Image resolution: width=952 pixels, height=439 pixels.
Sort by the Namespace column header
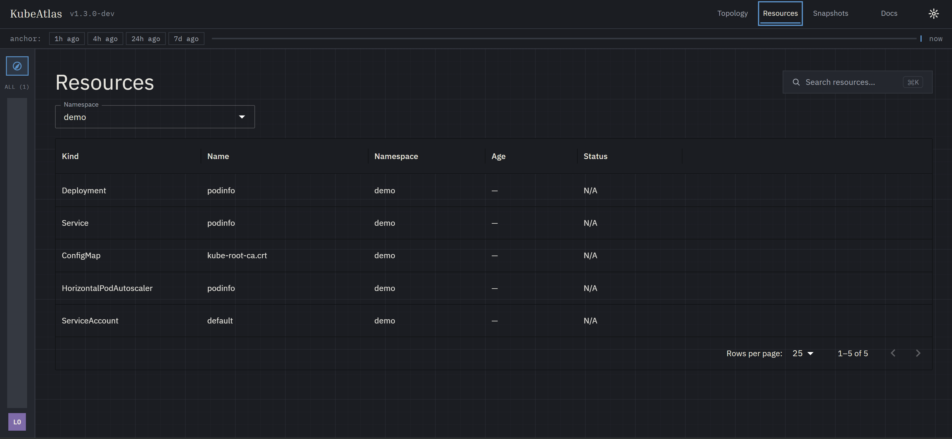point(396,156)
